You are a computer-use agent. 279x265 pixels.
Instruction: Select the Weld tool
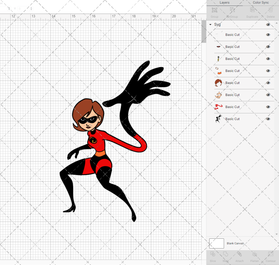[x=225, y=254]
